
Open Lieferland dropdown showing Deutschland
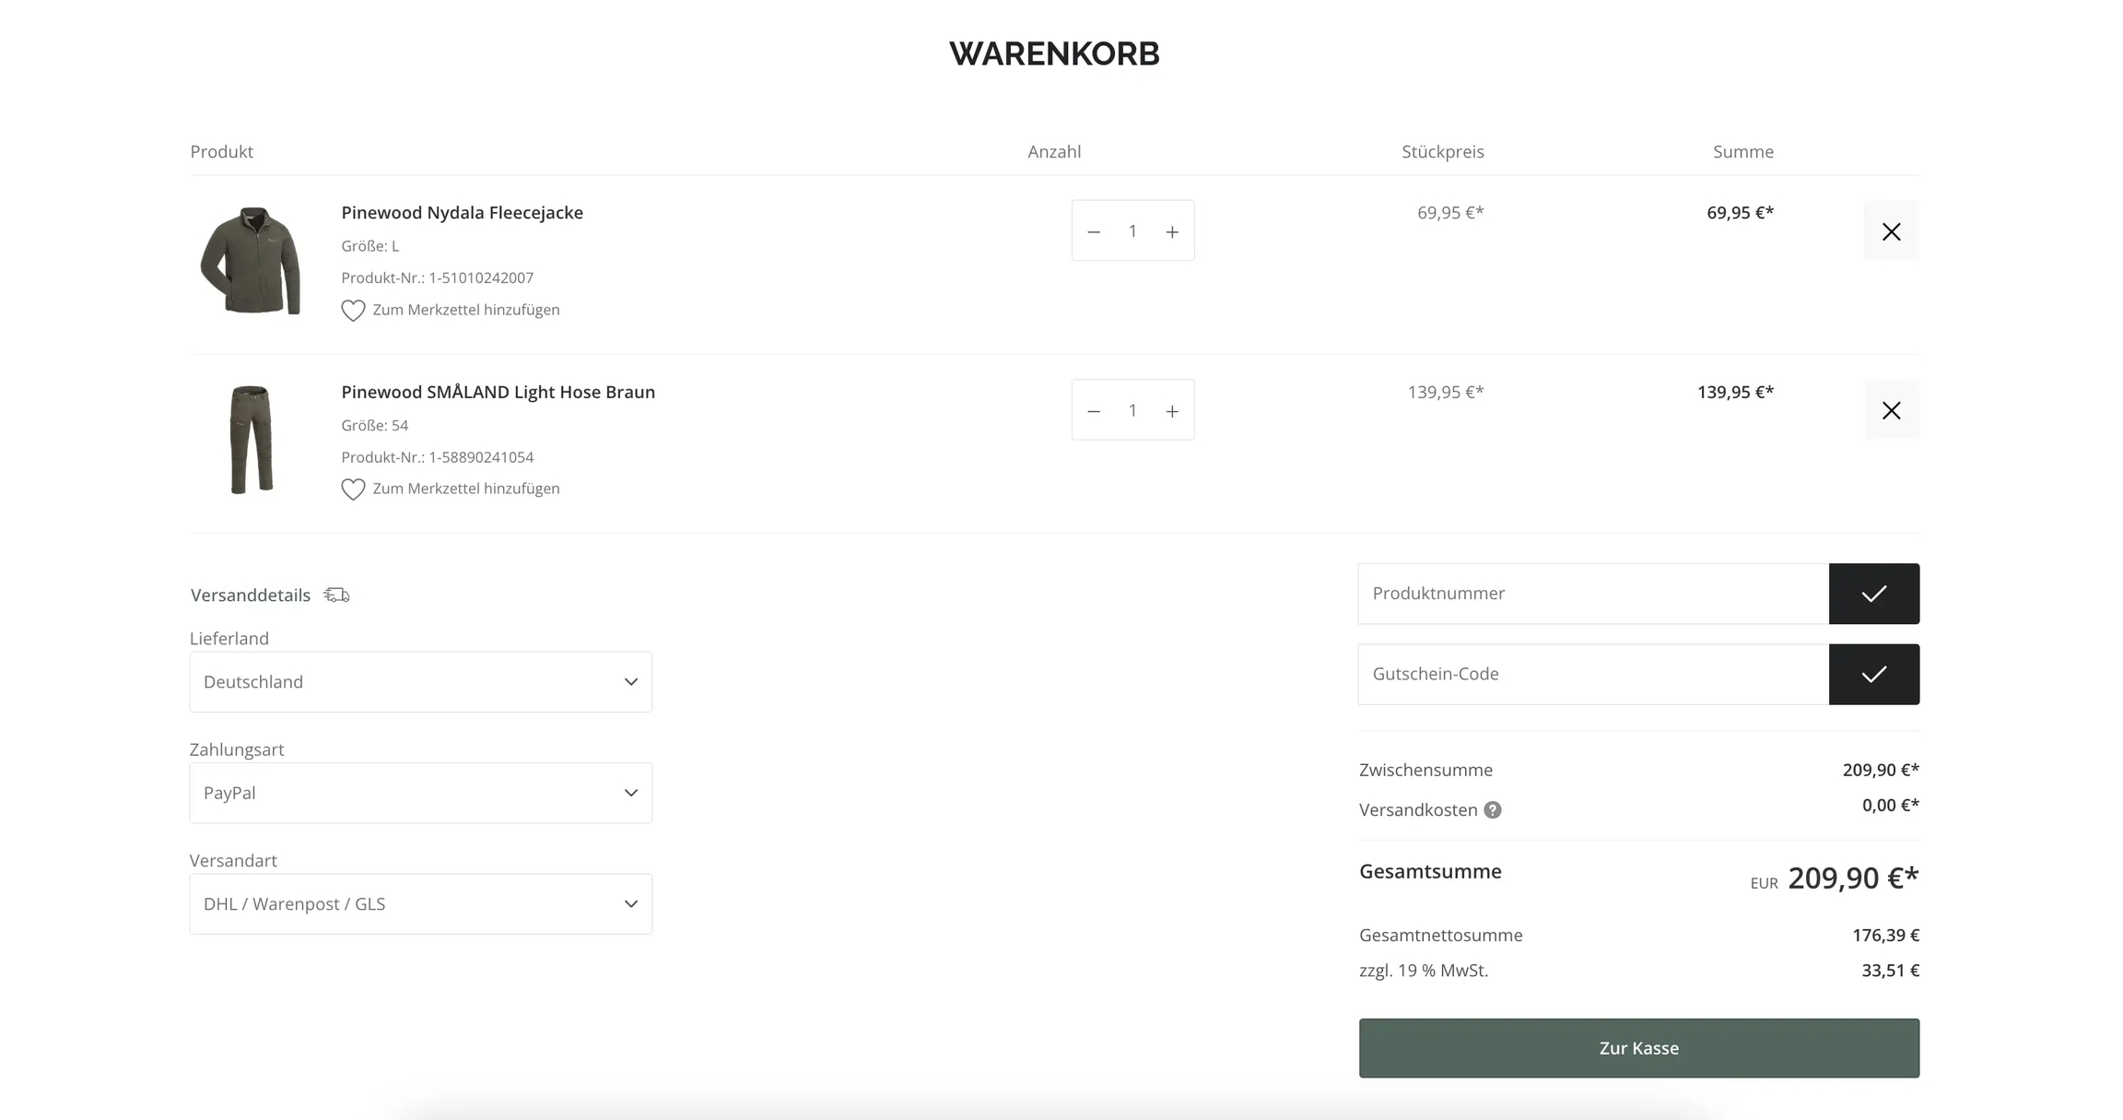click(x=420, y=682)
